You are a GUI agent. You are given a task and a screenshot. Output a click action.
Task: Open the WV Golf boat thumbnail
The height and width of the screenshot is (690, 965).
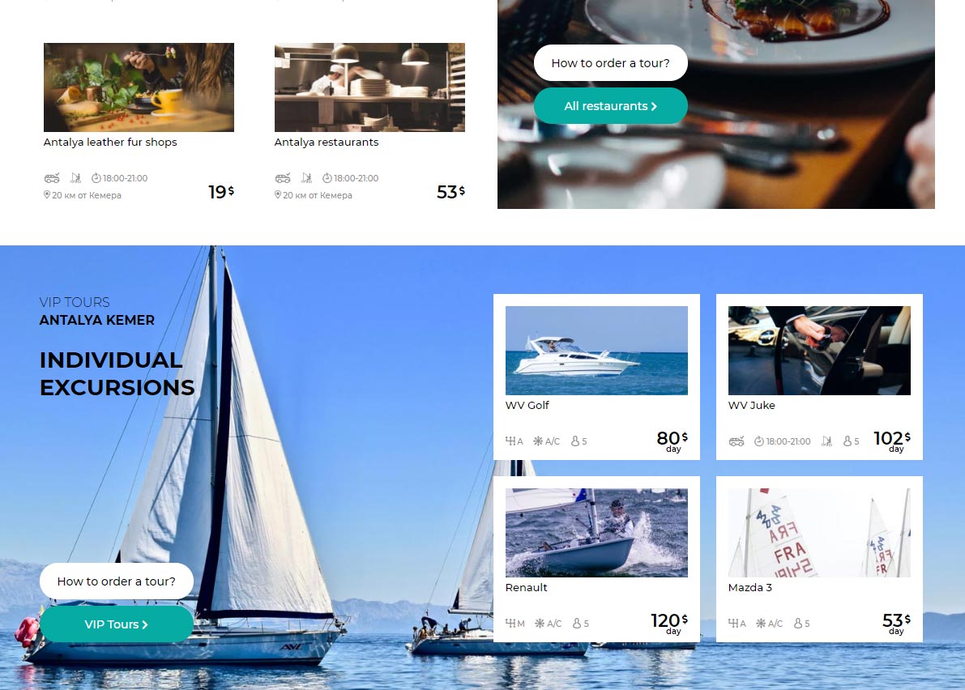pos(596,351)
